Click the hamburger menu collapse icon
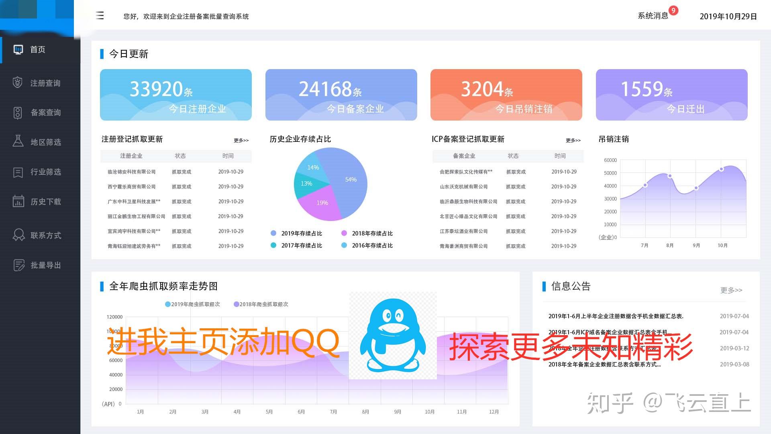Image resolution: width=771 pixels, height=434 pixels. coord(100,16)
